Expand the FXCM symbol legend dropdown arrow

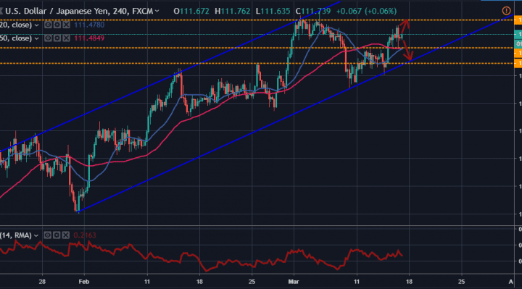(157, 12)
